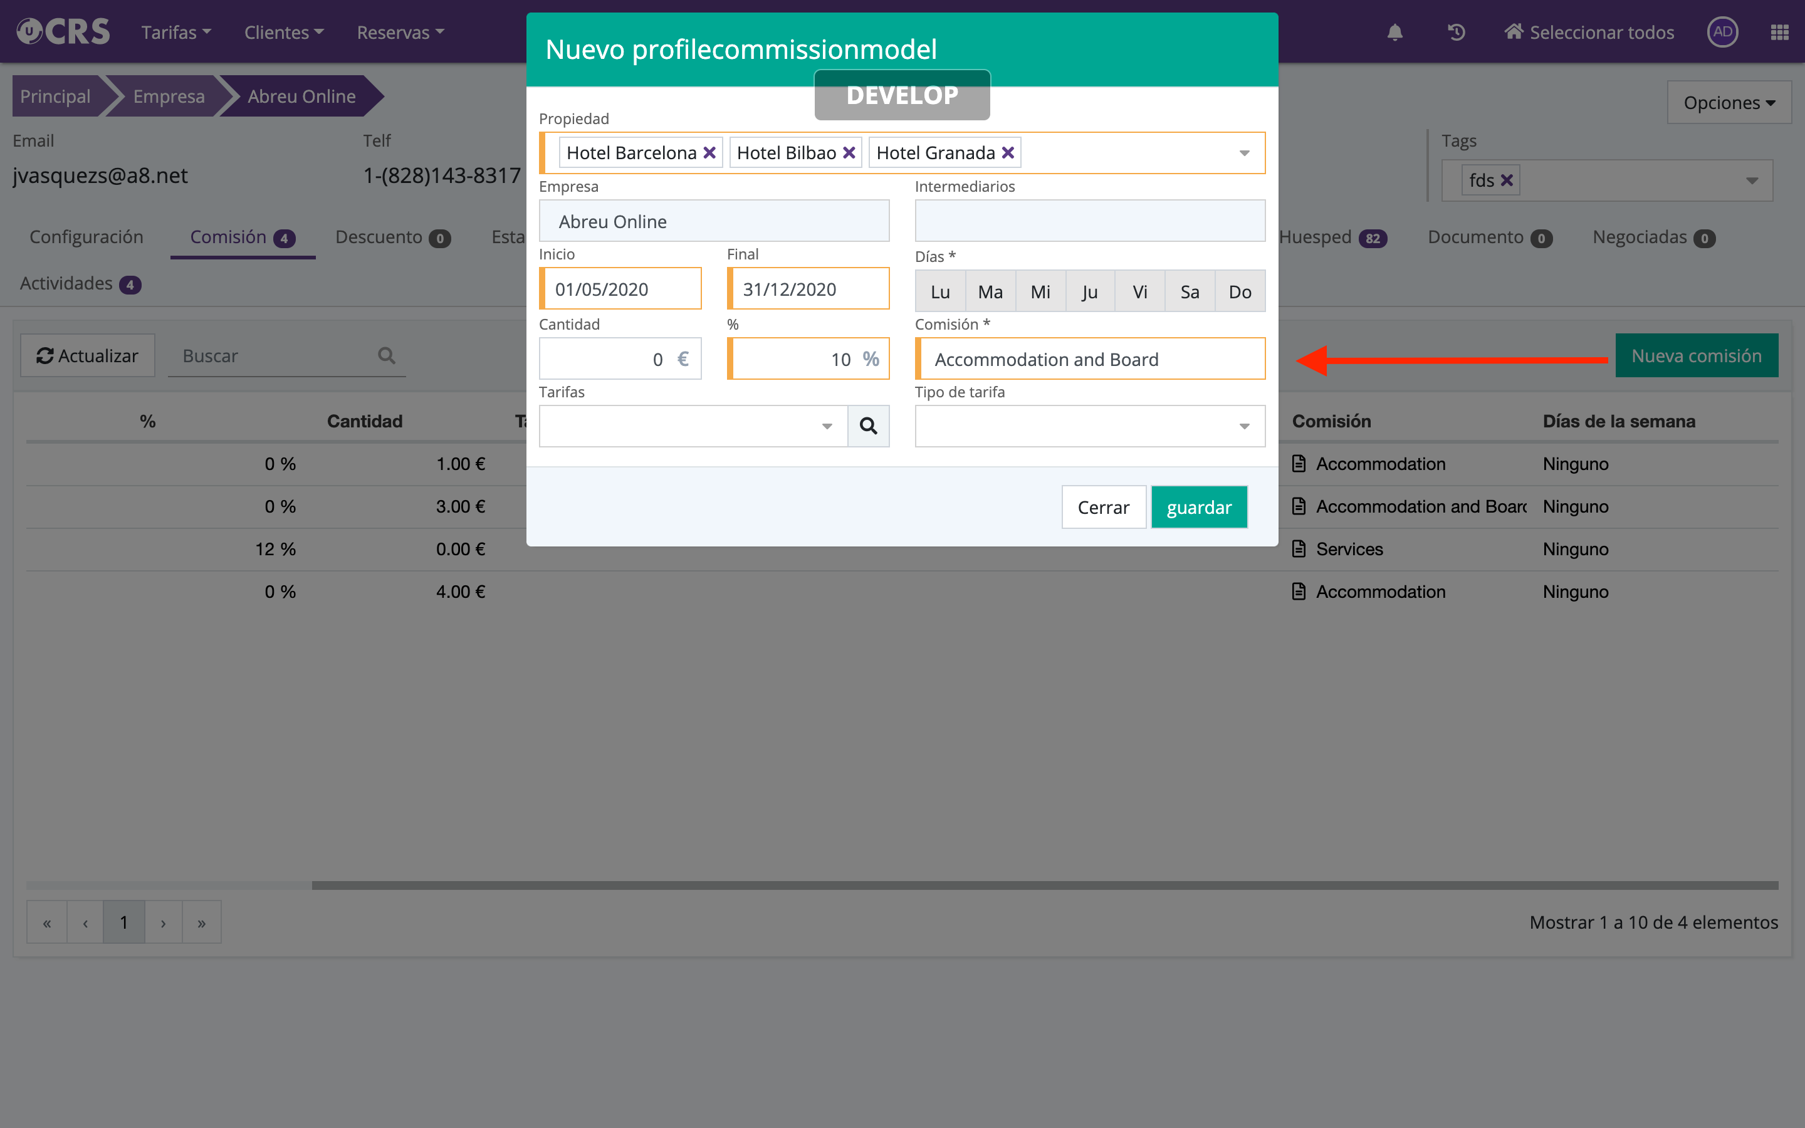Screen dimensions: 1805x1128
Task: Click the horizontal table scrollbar
Action: [1044, 885]
